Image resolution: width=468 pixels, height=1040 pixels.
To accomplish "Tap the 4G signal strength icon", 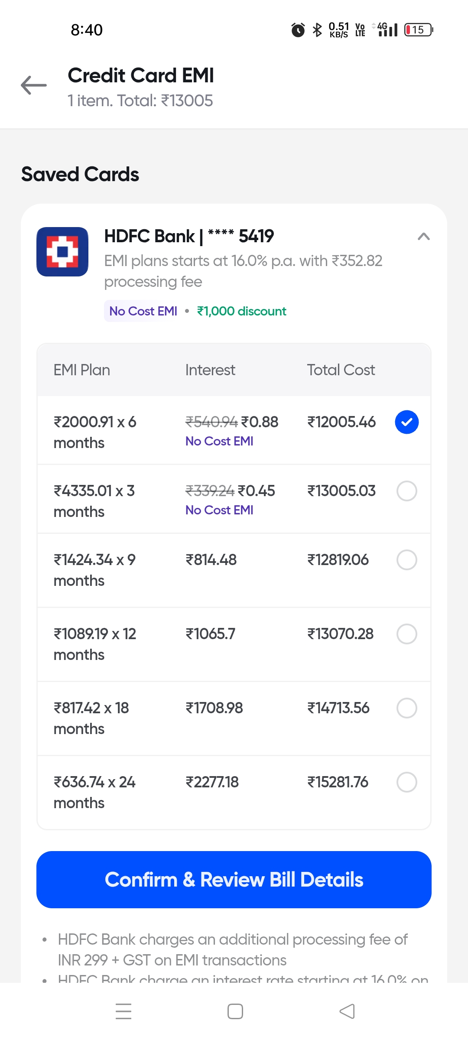I will [x=387, y=30].
